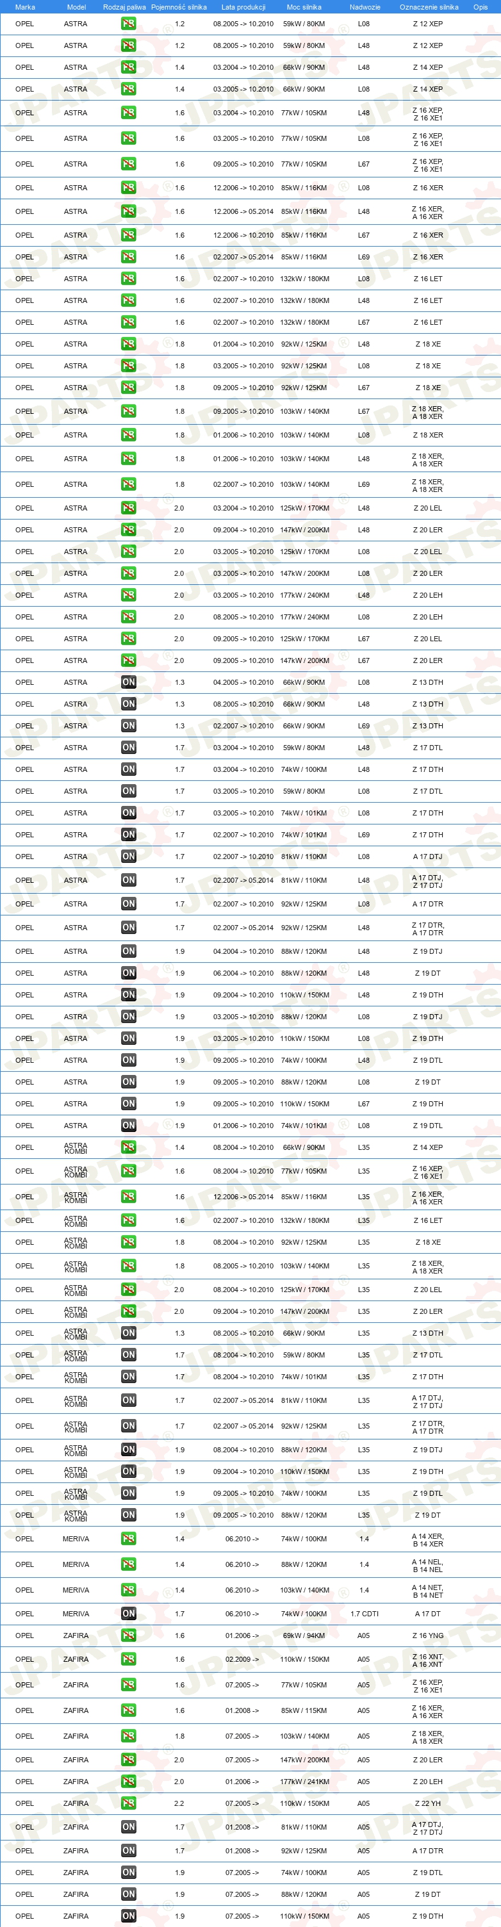This screenshot has width=501, height=1927.
Task: Click the Marka column header
Action: [25, 7]
